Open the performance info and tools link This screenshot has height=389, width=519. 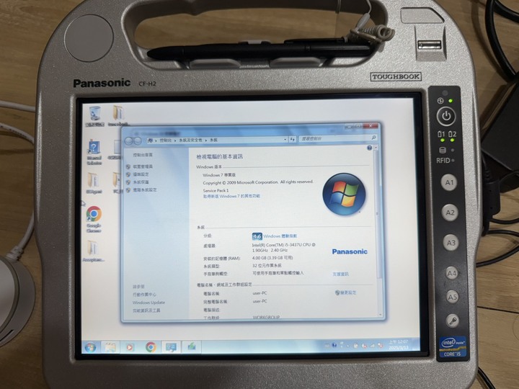pyautogui.click(x=146, y=310)
